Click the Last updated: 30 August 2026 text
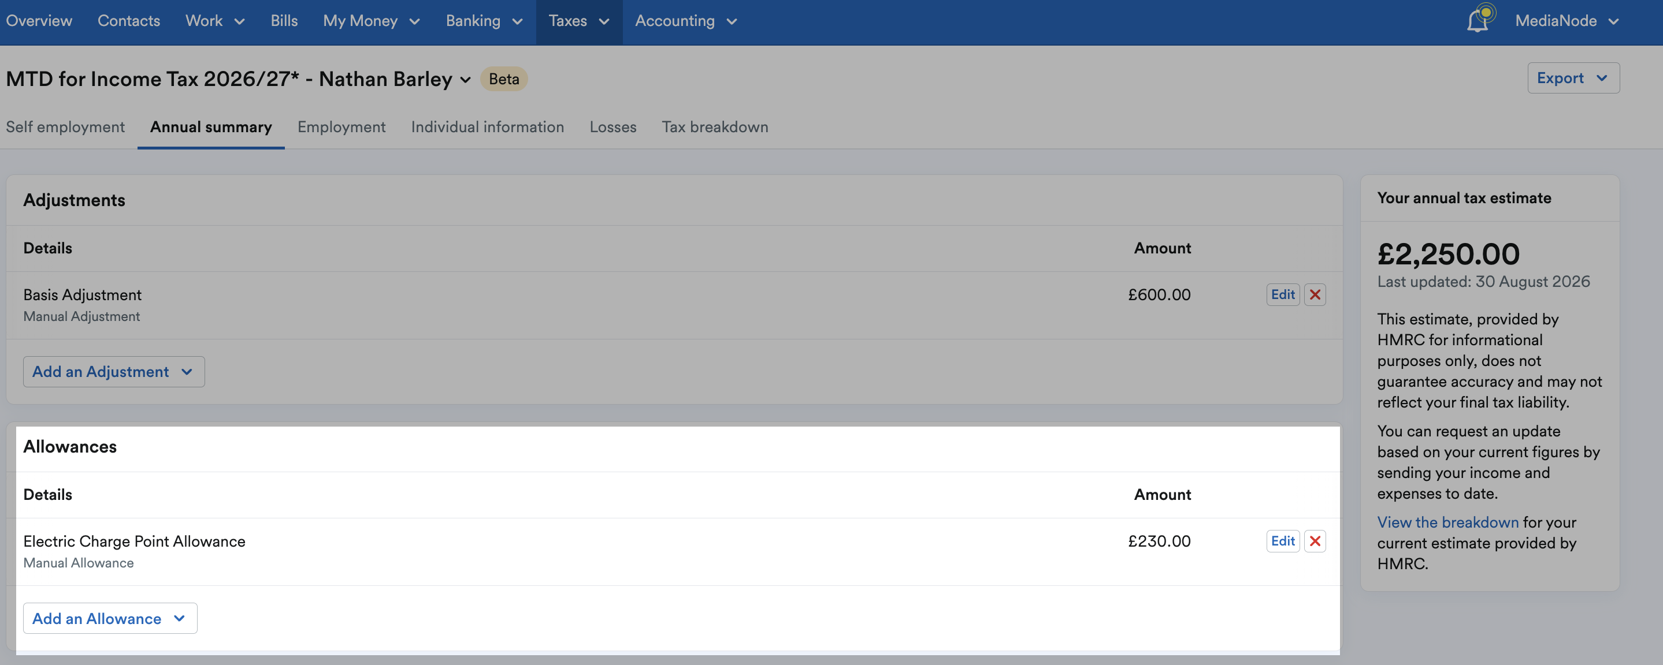Screen dimensions: 1663x665 pyautogui.click(x=1483, y=282)
